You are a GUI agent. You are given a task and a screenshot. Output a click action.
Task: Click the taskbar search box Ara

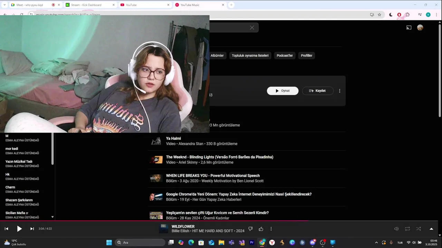[140, 242]
